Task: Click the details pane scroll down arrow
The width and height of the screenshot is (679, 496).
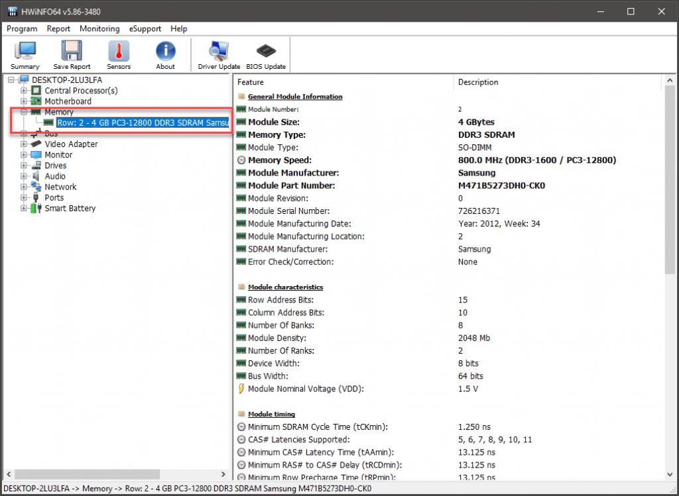Action: [670, 474]
